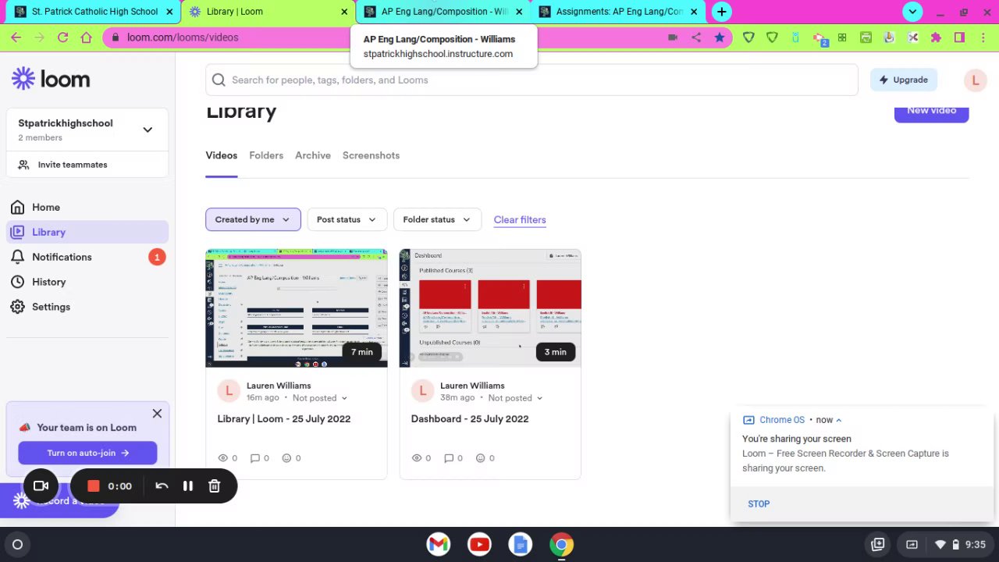Switch to the Assignments: AP Eng Lang tab
This screenshot has height=562, width=999.
coord(620,12)
